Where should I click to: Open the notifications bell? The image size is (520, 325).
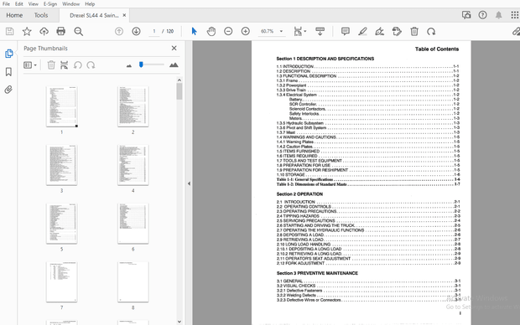coord(498,15)
